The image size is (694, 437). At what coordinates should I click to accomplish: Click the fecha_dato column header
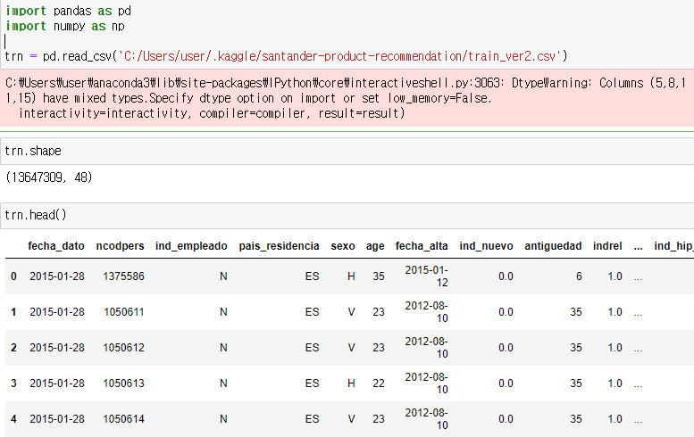point(55,246)
